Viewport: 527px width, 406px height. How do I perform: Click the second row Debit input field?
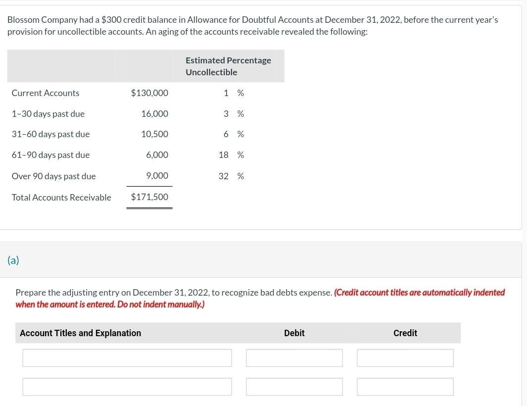click(x=294, y=387)
